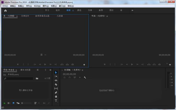Open Timeline panel menu next to 时间轴
The height and width of the screenshot is (110, 176).
82,70
